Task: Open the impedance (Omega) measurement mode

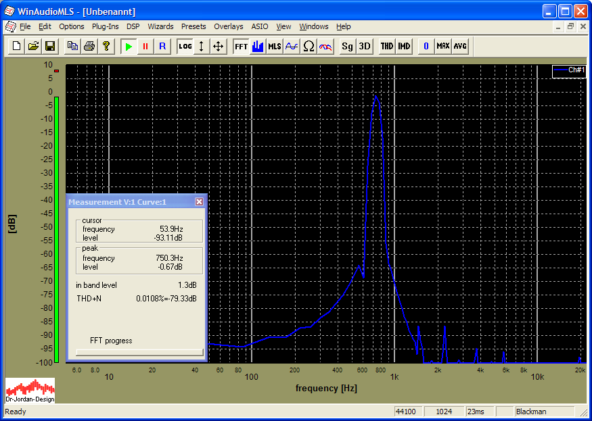Action: 309,46
